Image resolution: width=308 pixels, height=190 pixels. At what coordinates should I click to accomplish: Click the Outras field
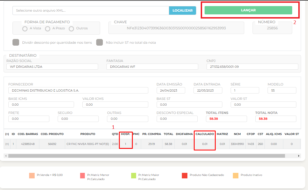[x=128, y=119]
